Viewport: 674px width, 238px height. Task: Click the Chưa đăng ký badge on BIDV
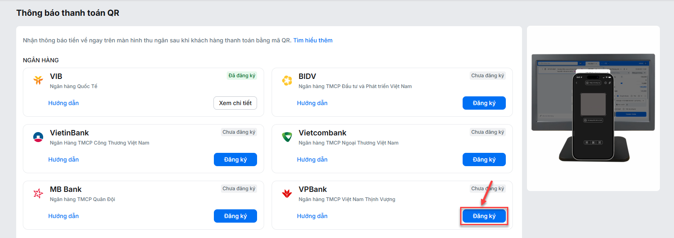coord(488,76)
